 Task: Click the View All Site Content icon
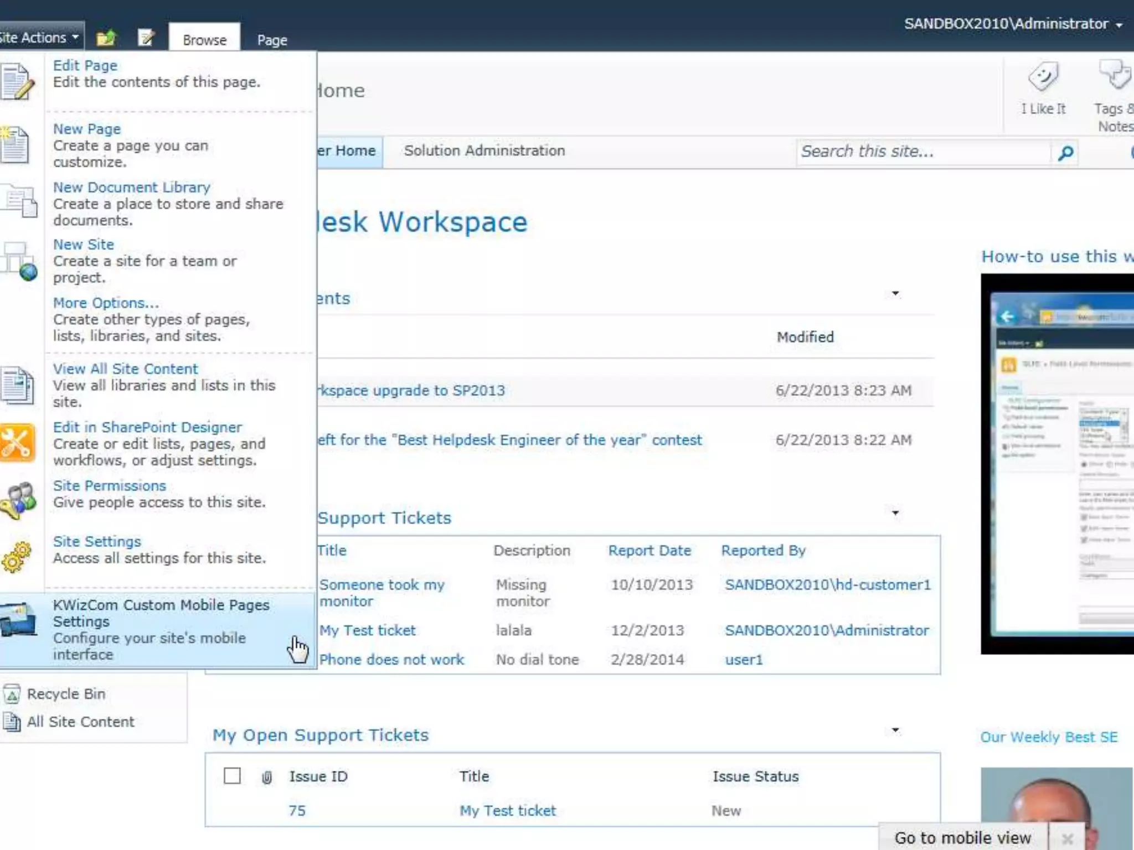[x=18, y=385]
